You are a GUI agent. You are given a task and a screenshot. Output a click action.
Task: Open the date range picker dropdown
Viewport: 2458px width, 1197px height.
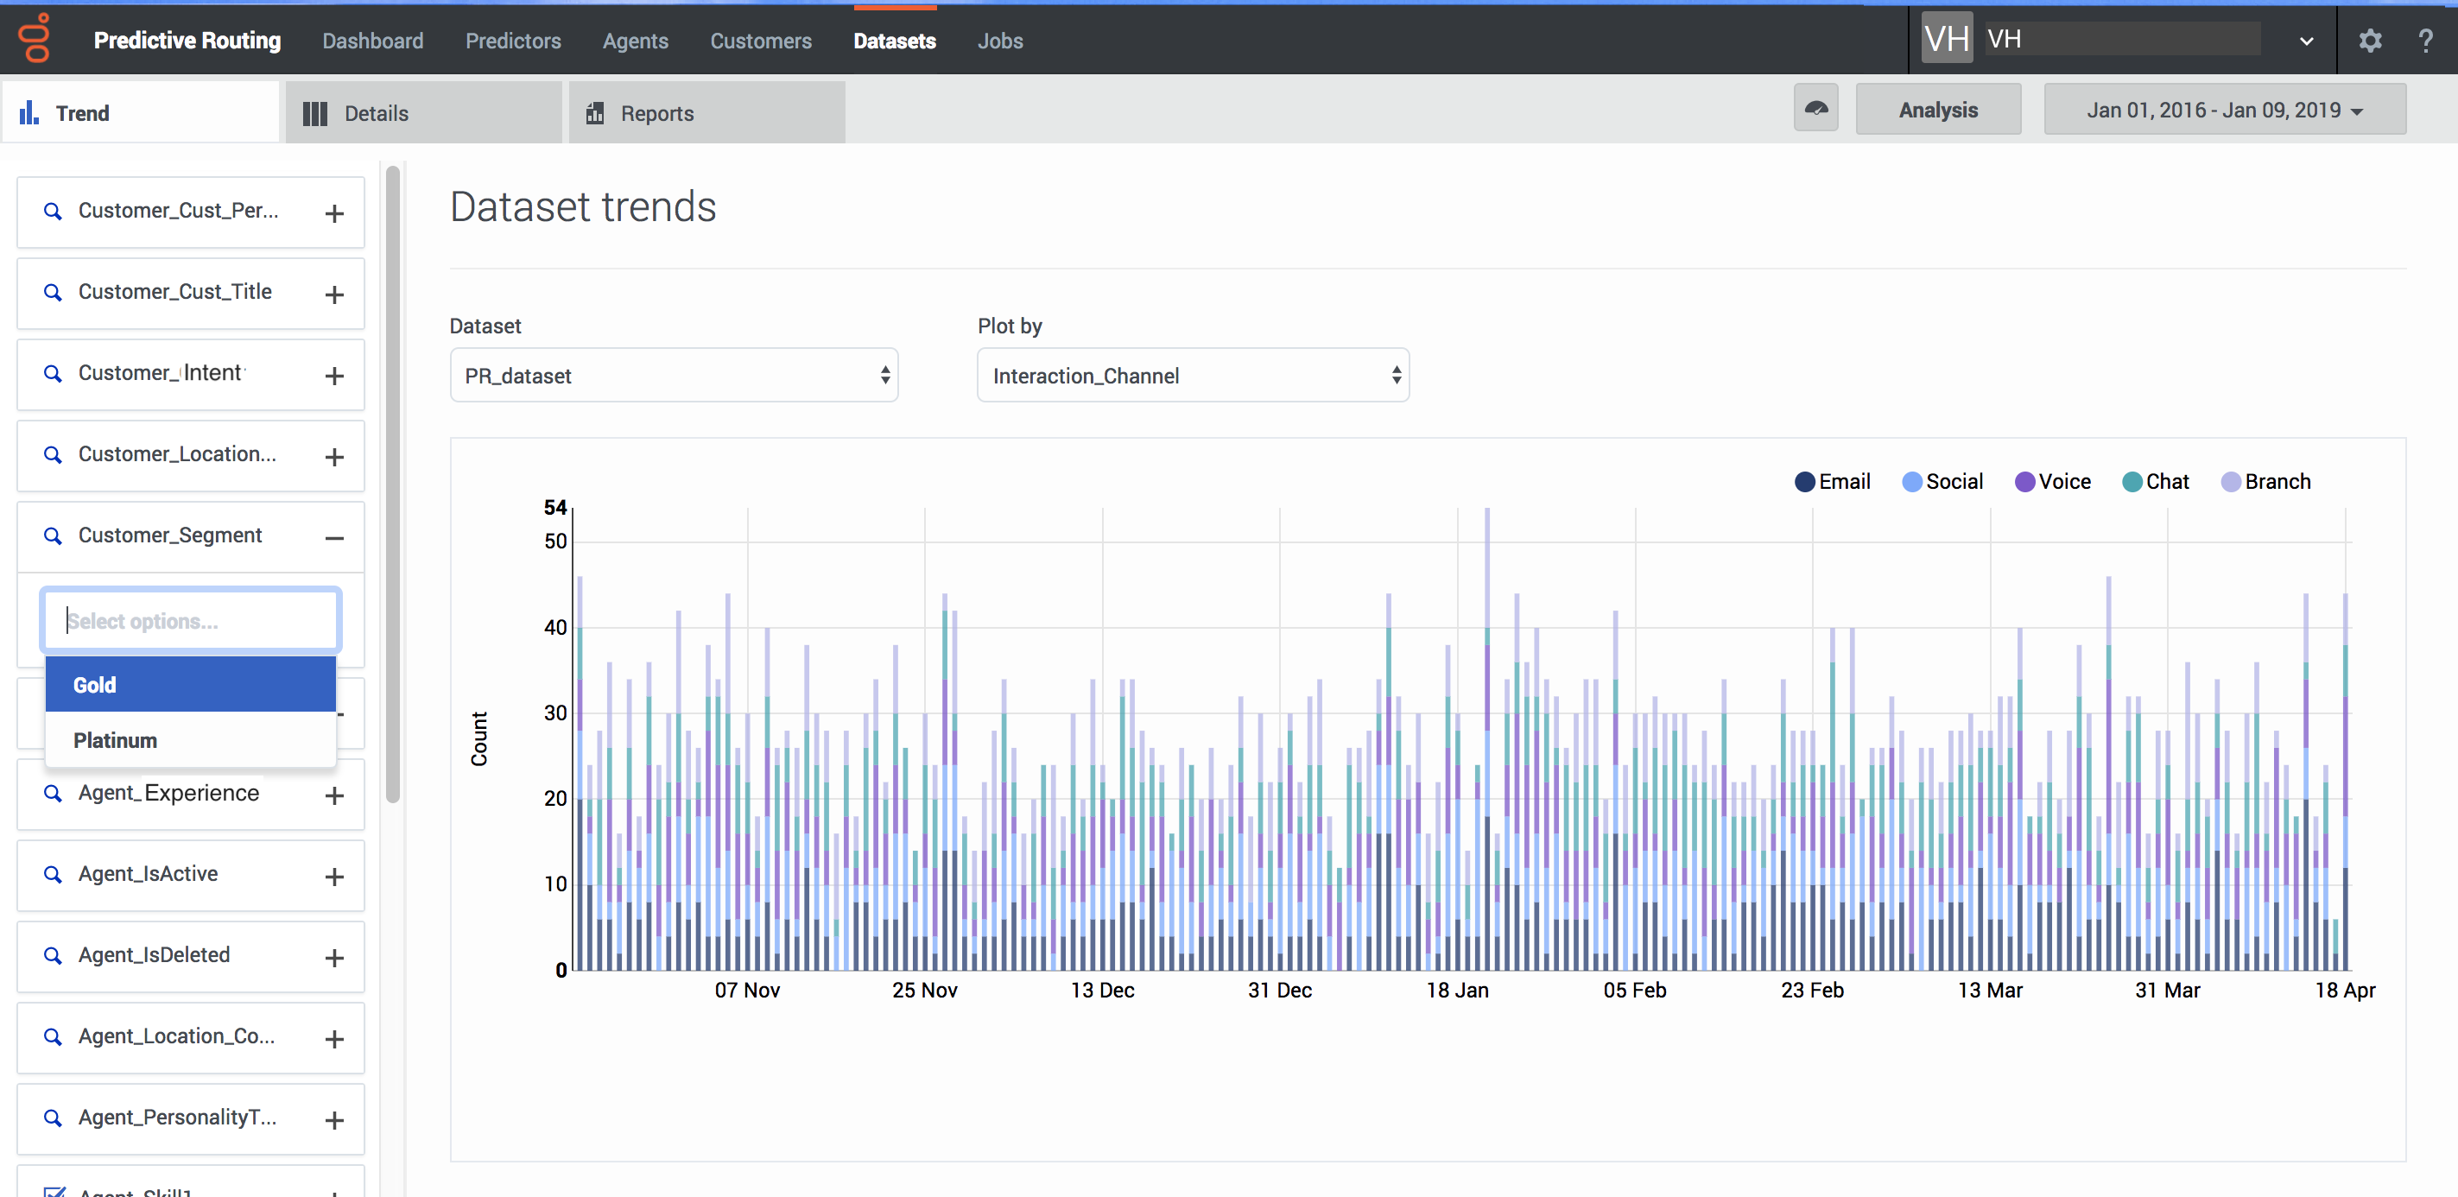click(x=2224, y=110)
